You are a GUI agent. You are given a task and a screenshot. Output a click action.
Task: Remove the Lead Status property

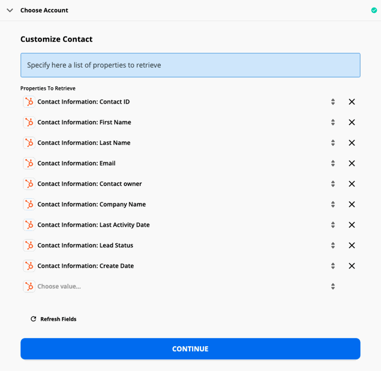(351, 245)
